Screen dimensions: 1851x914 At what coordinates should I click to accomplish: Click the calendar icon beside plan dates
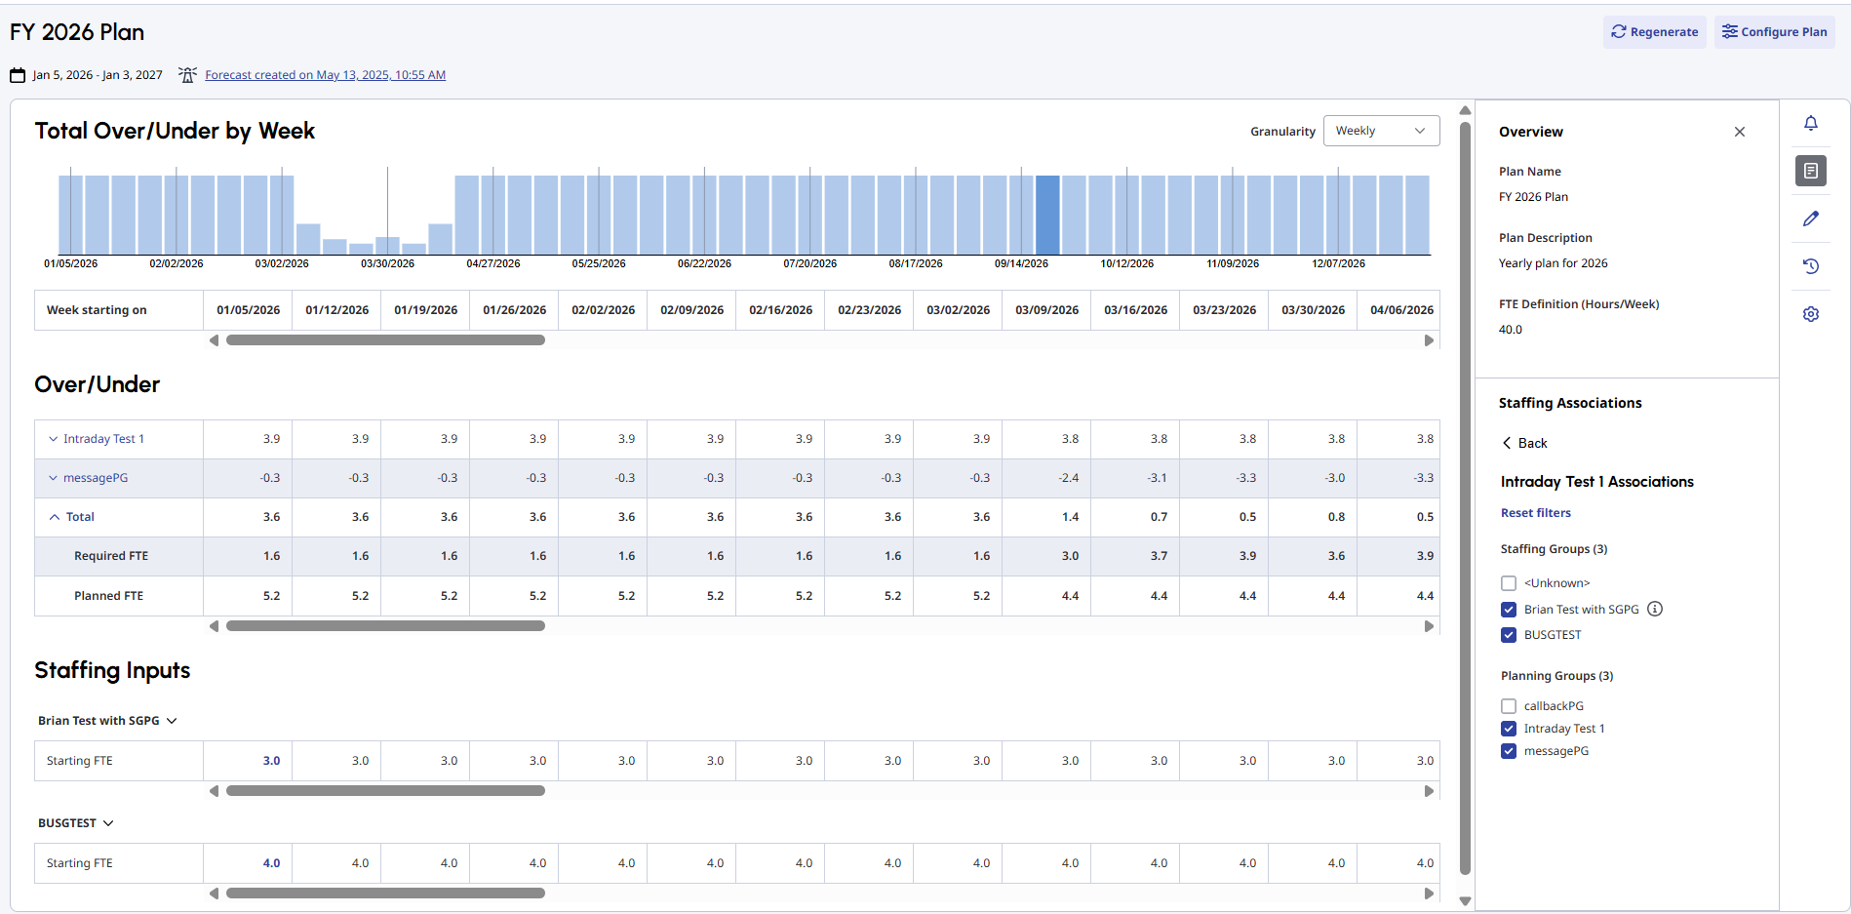(18, 75)
